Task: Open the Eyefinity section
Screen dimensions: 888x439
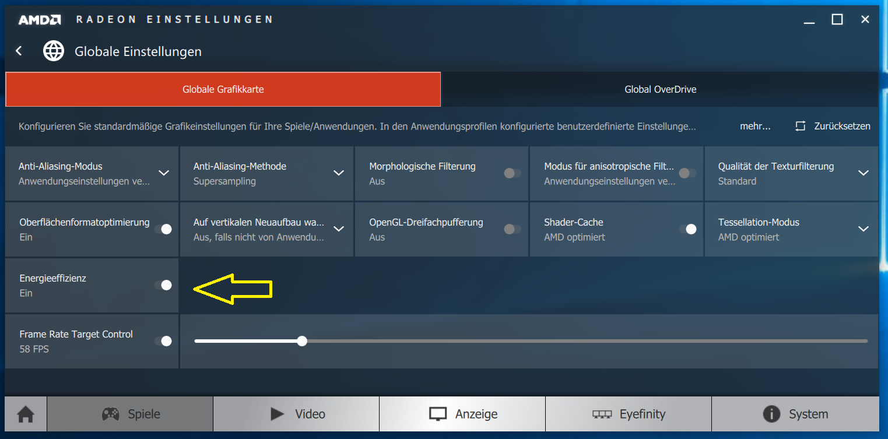Action: pyautogui.click(x=629, y=415)
